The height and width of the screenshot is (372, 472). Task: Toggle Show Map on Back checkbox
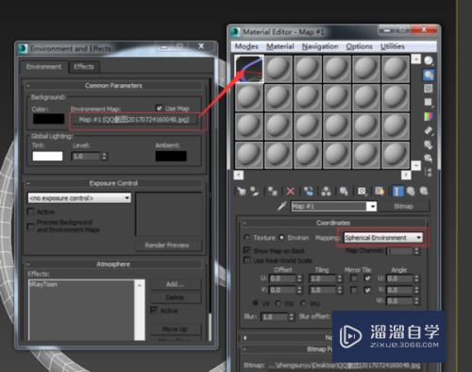pos(247,250)
